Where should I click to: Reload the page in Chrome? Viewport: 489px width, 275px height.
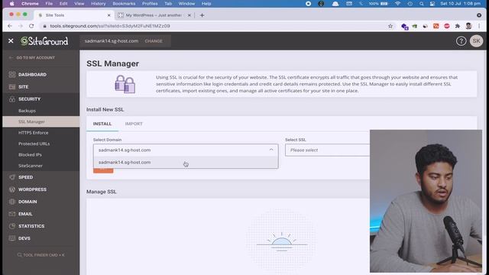(31, 26)
